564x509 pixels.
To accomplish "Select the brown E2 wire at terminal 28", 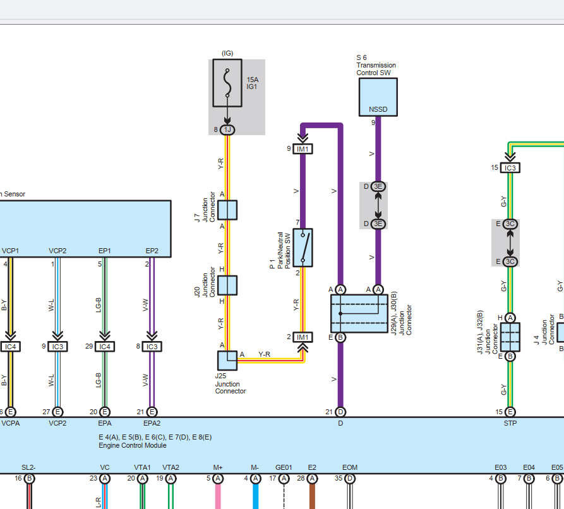I will click(x=312, y=496).
